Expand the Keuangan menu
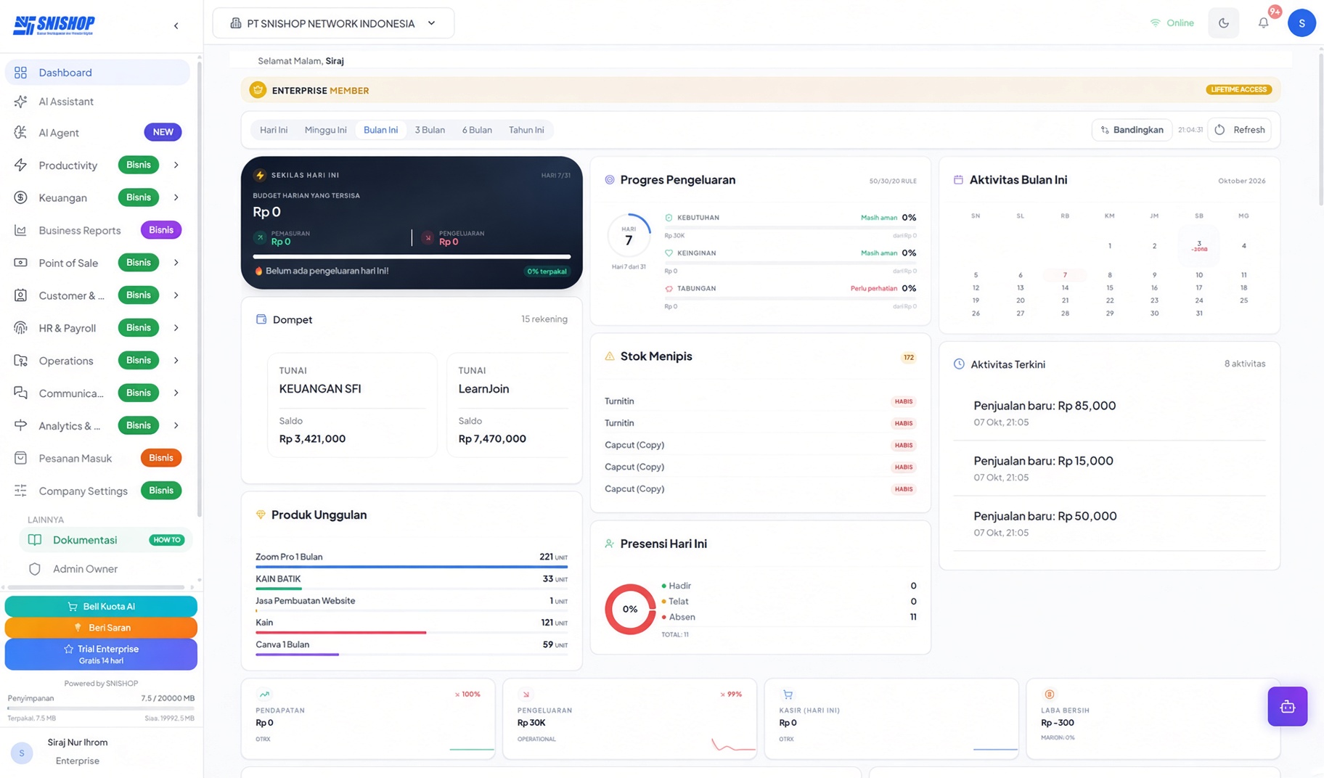 [176, 197]
